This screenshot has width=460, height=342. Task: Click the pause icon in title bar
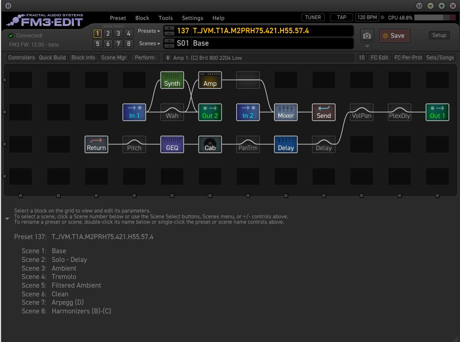(x=8, y=5)
